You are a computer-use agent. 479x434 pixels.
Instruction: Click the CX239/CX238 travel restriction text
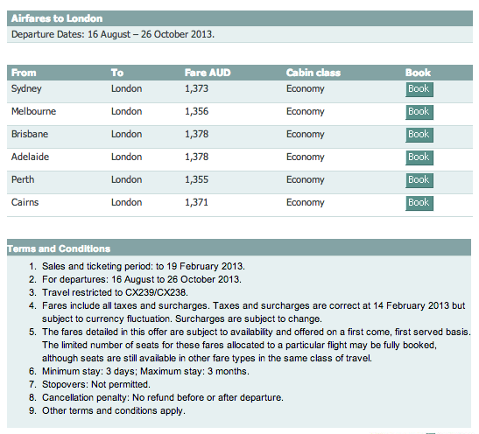[115, 292]
